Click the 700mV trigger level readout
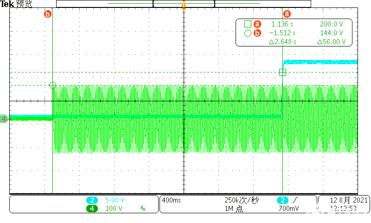 [288, 209]
